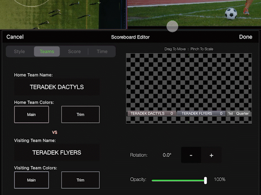This screenshot has height=195, width=261.
Task: Select the soccer ball video thumbnail
Action: point(194,14)
